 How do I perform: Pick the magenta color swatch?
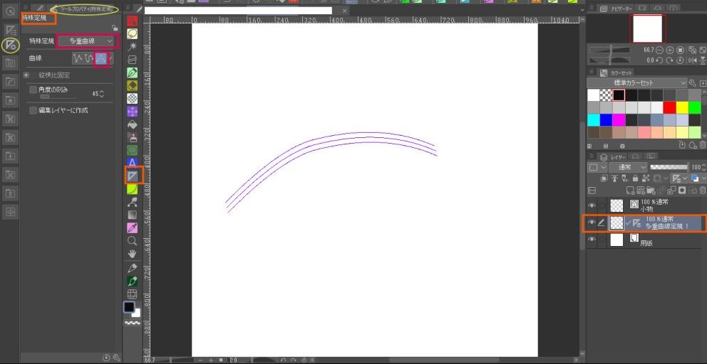point(619,120)
